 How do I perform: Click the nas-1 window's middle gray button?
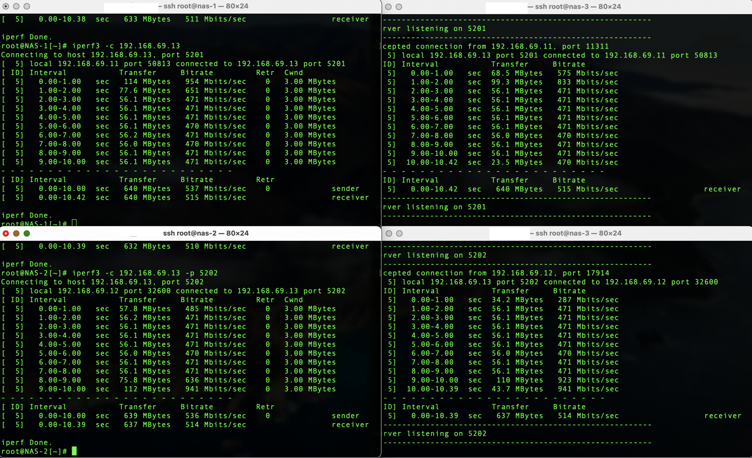click(16, 6)
